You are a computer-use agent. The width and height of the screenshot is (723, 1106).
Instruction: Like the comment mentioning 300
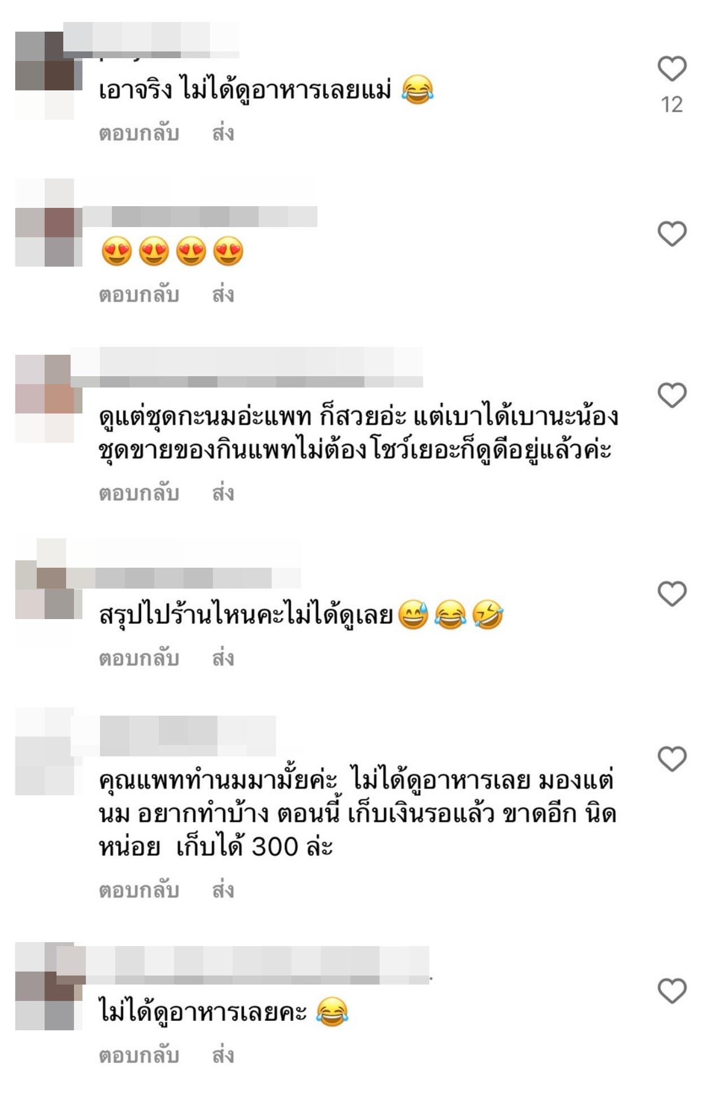click(672, 759)
